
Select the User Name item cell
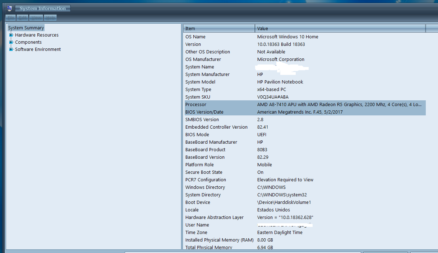pyautogui.click(x=197, y=225)
